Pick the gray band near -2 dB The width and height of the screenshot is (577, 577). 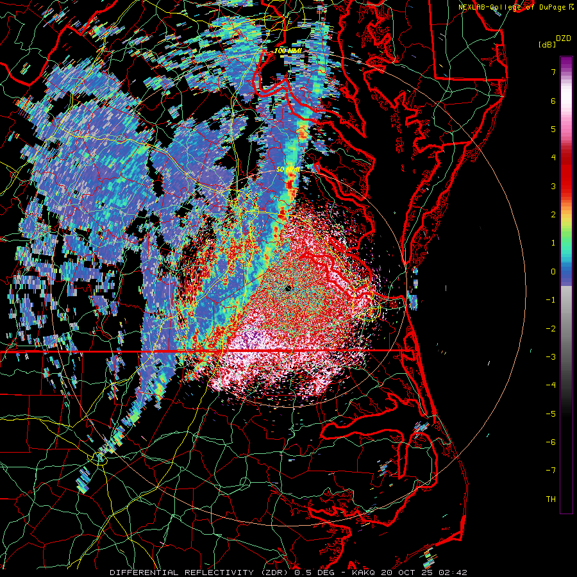click(x=566, y=329)
